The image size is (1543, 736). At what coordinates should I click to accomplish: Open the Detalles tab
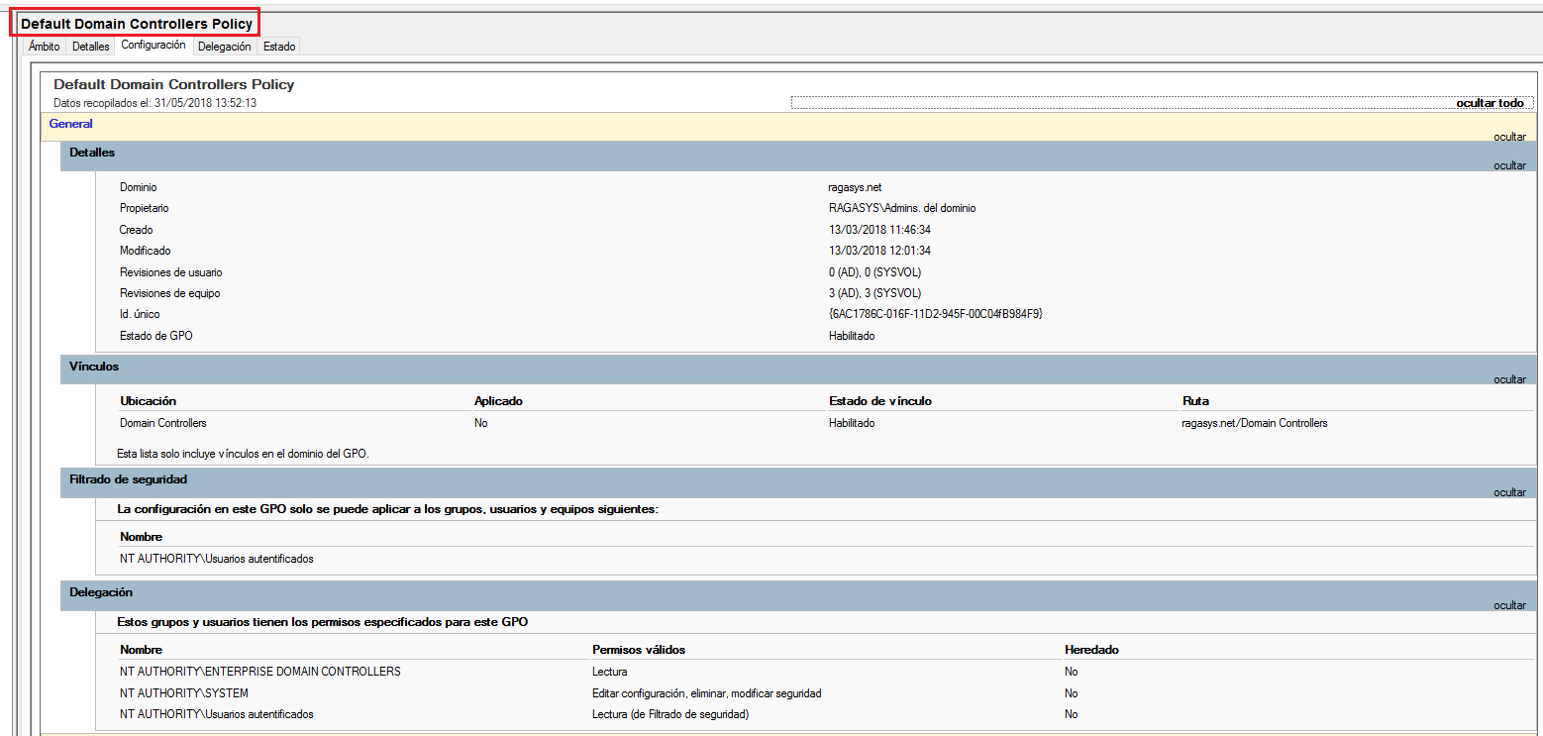click(90, 46)
